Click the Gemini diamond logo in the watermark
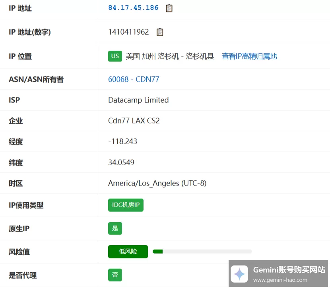Screen dimensions: 330x289 click(x=239, y=274)
